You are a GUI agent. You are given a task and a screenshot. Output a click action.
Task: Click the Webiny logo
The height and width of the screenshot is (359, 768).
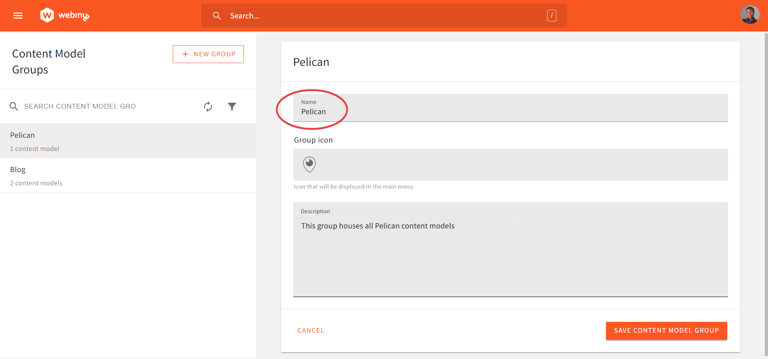65,16
